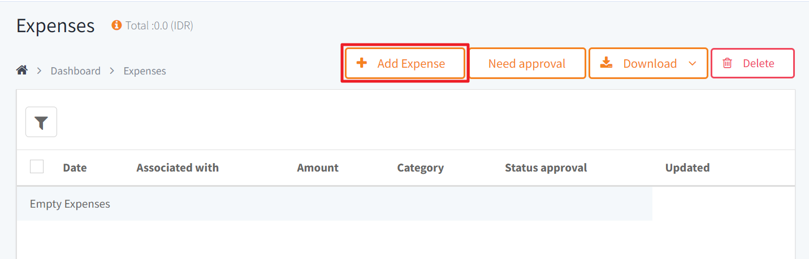
Task: Sort by the Amount column header
Action: [x=318, y=168]
